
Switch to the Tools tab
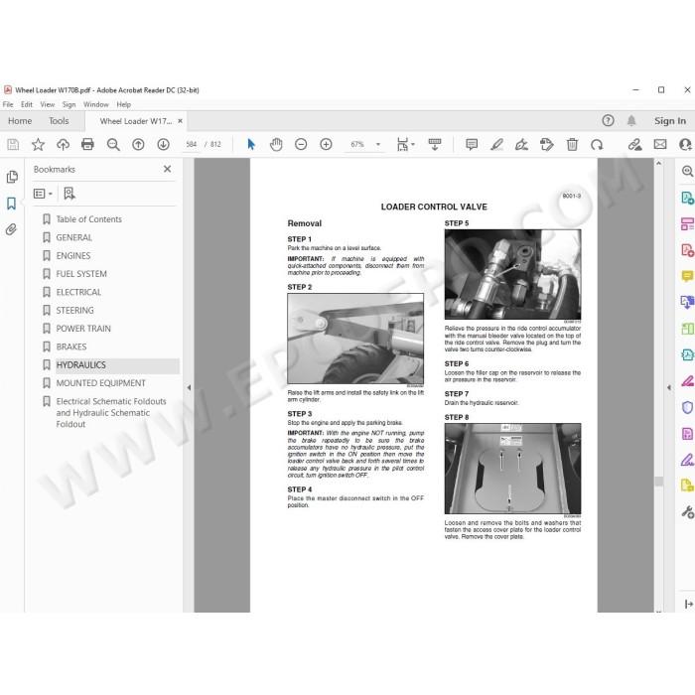tap(59, 121)
